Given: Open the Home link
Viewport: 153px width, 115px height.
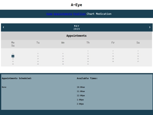Looking at the screenshot, I should point(50,14).
